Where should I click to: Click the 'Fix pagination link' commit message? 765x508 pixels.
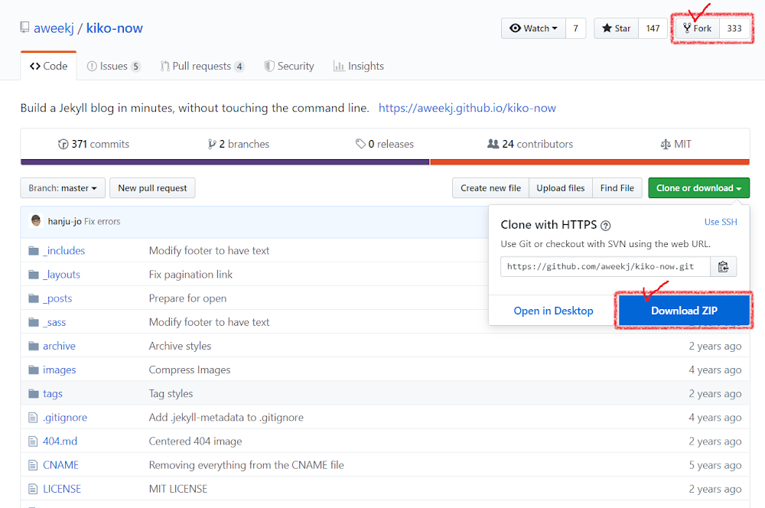190,275
